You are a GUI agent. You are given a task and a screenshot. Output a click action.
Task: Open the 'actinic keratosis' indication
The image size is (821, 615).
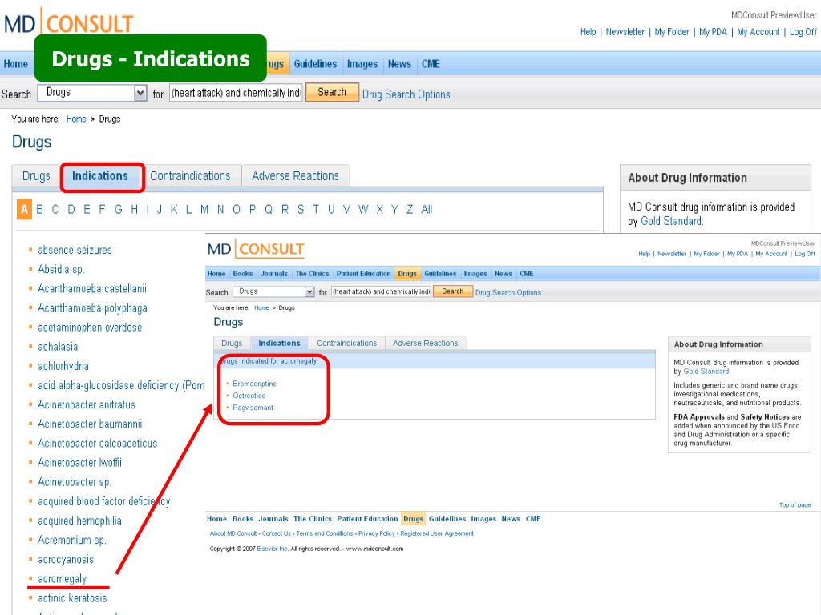72,598
